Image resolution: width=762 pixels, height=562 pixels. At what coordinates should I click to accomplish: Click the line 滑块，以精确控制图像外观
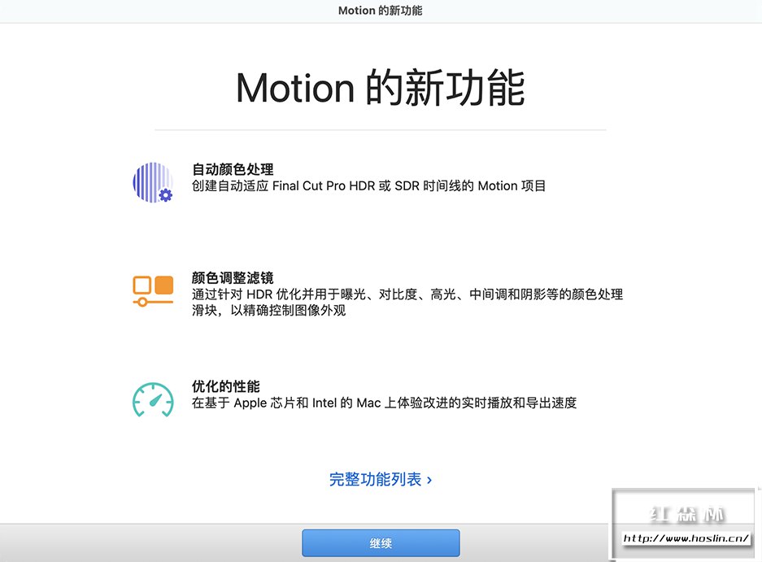(268, 310)
